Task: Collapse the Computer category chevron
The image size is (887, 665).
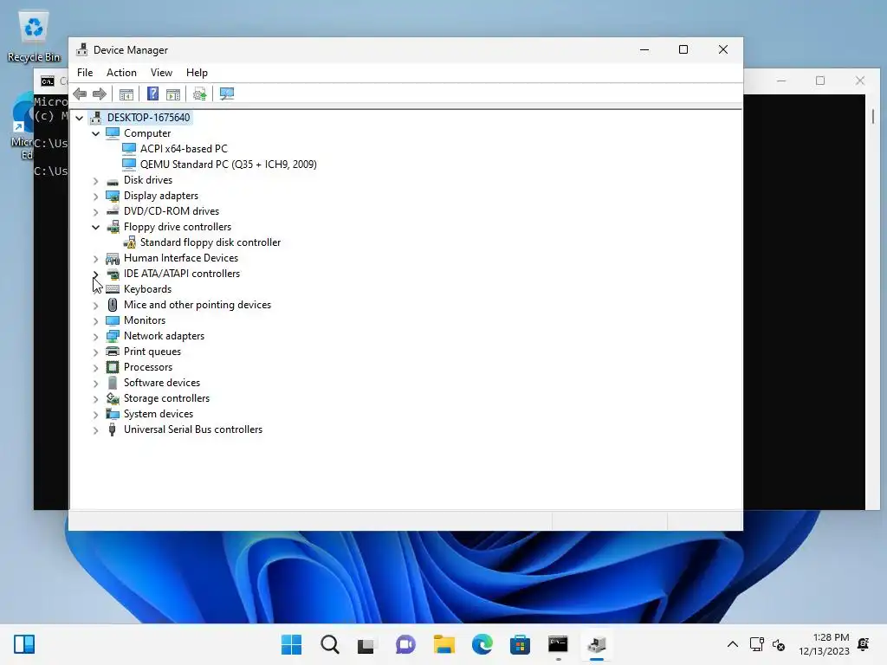Action: 95,133
